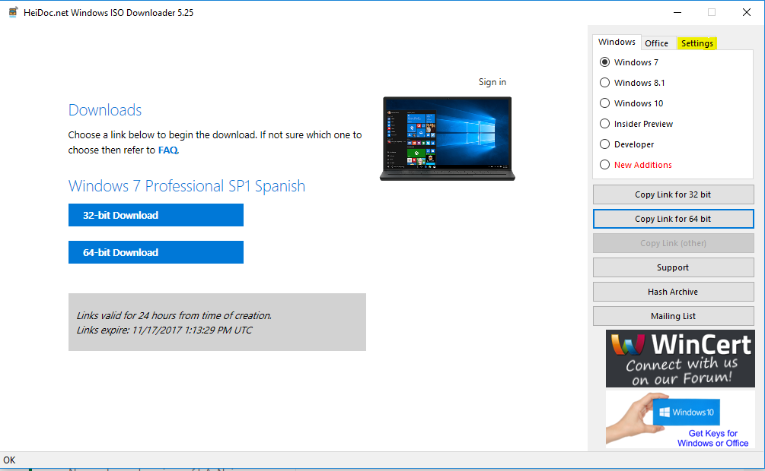
Task: Start the 64-bit Download
Action: (155, 252)
